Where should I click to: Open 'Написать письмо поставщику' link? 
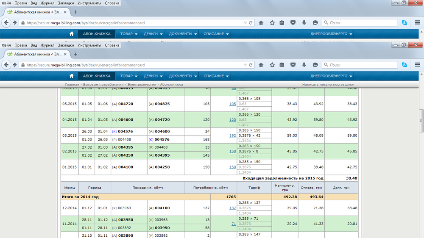(x=328, y=85)
